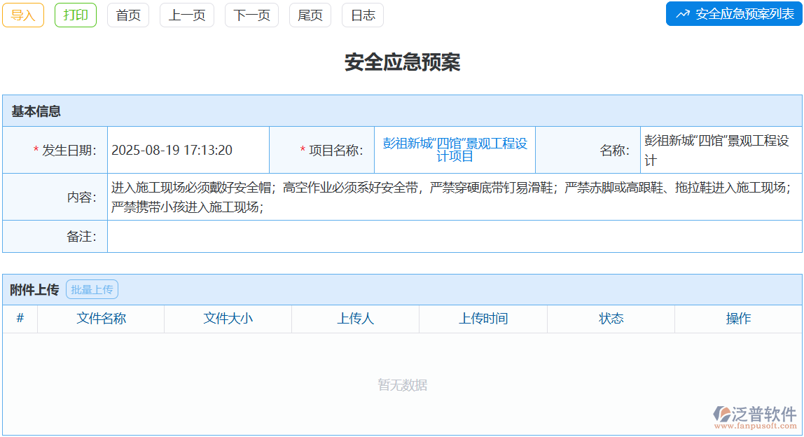The image size is (804, 437).
Task: Navigate to 下一页 next page
Action: click(x=250, y=14)
